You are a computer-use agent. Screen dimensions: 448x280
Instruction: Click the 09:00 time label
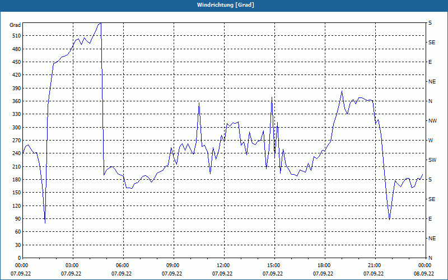[x=172, y=265]
